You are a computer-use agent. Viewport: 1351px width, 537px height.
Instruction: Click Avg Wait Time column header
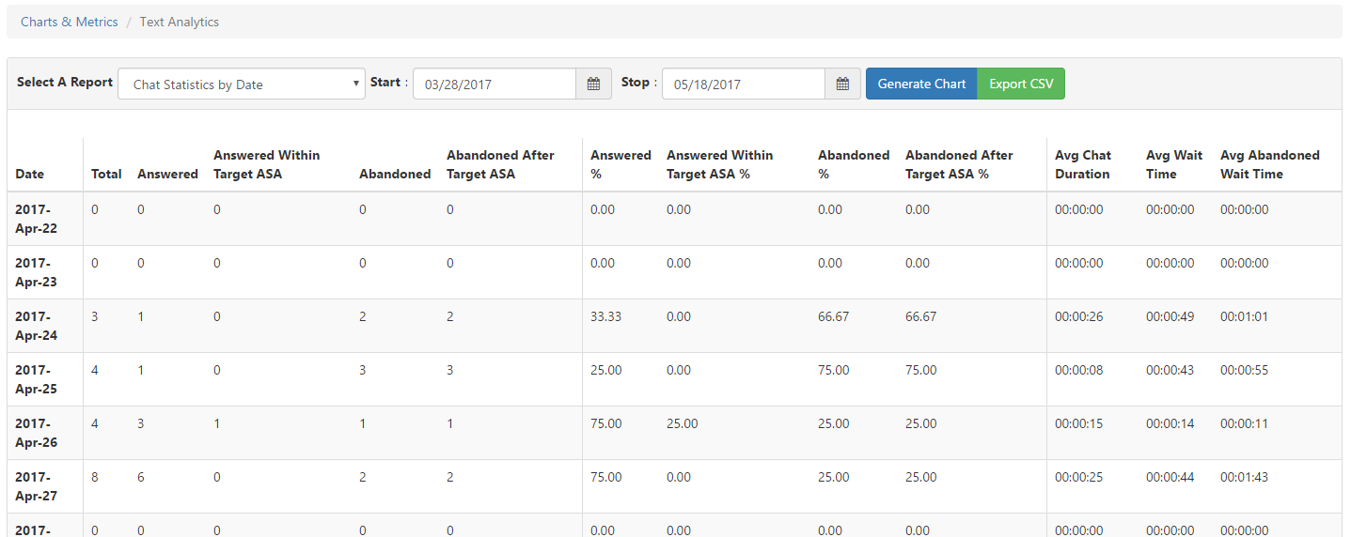1174,164
